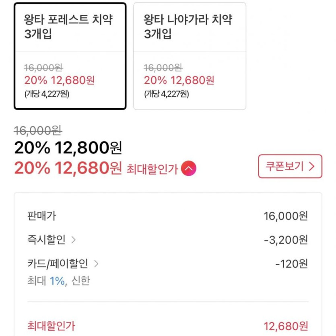Click the bold black 20% 12,800원 price
Screen dimensions: 336x336
(x=68, y=148)
